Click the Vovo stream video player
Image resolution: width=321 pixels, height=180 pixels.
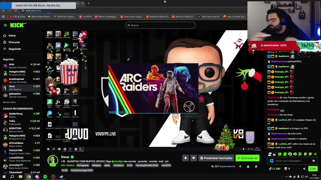pos(153,91)
